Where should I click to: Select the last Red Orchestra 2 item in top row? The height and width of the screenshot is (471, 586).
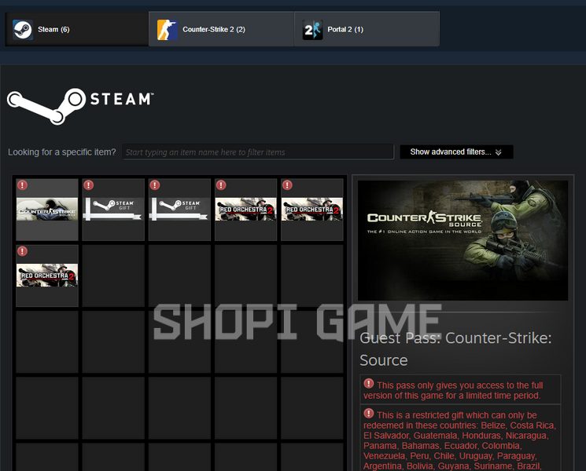(312, 210)
